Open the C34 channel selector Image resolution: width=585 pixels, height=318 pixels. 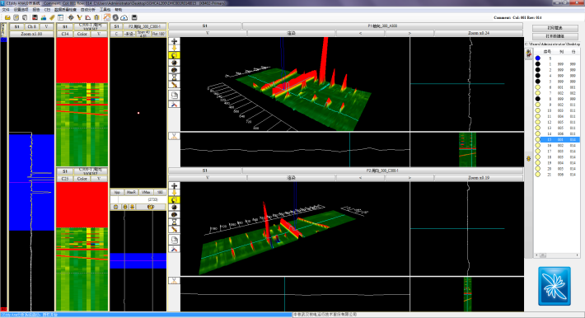pos(65,34)
